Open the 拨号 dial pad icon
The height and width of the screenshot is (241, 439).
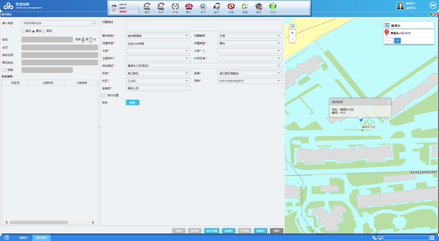coord(203,6)
